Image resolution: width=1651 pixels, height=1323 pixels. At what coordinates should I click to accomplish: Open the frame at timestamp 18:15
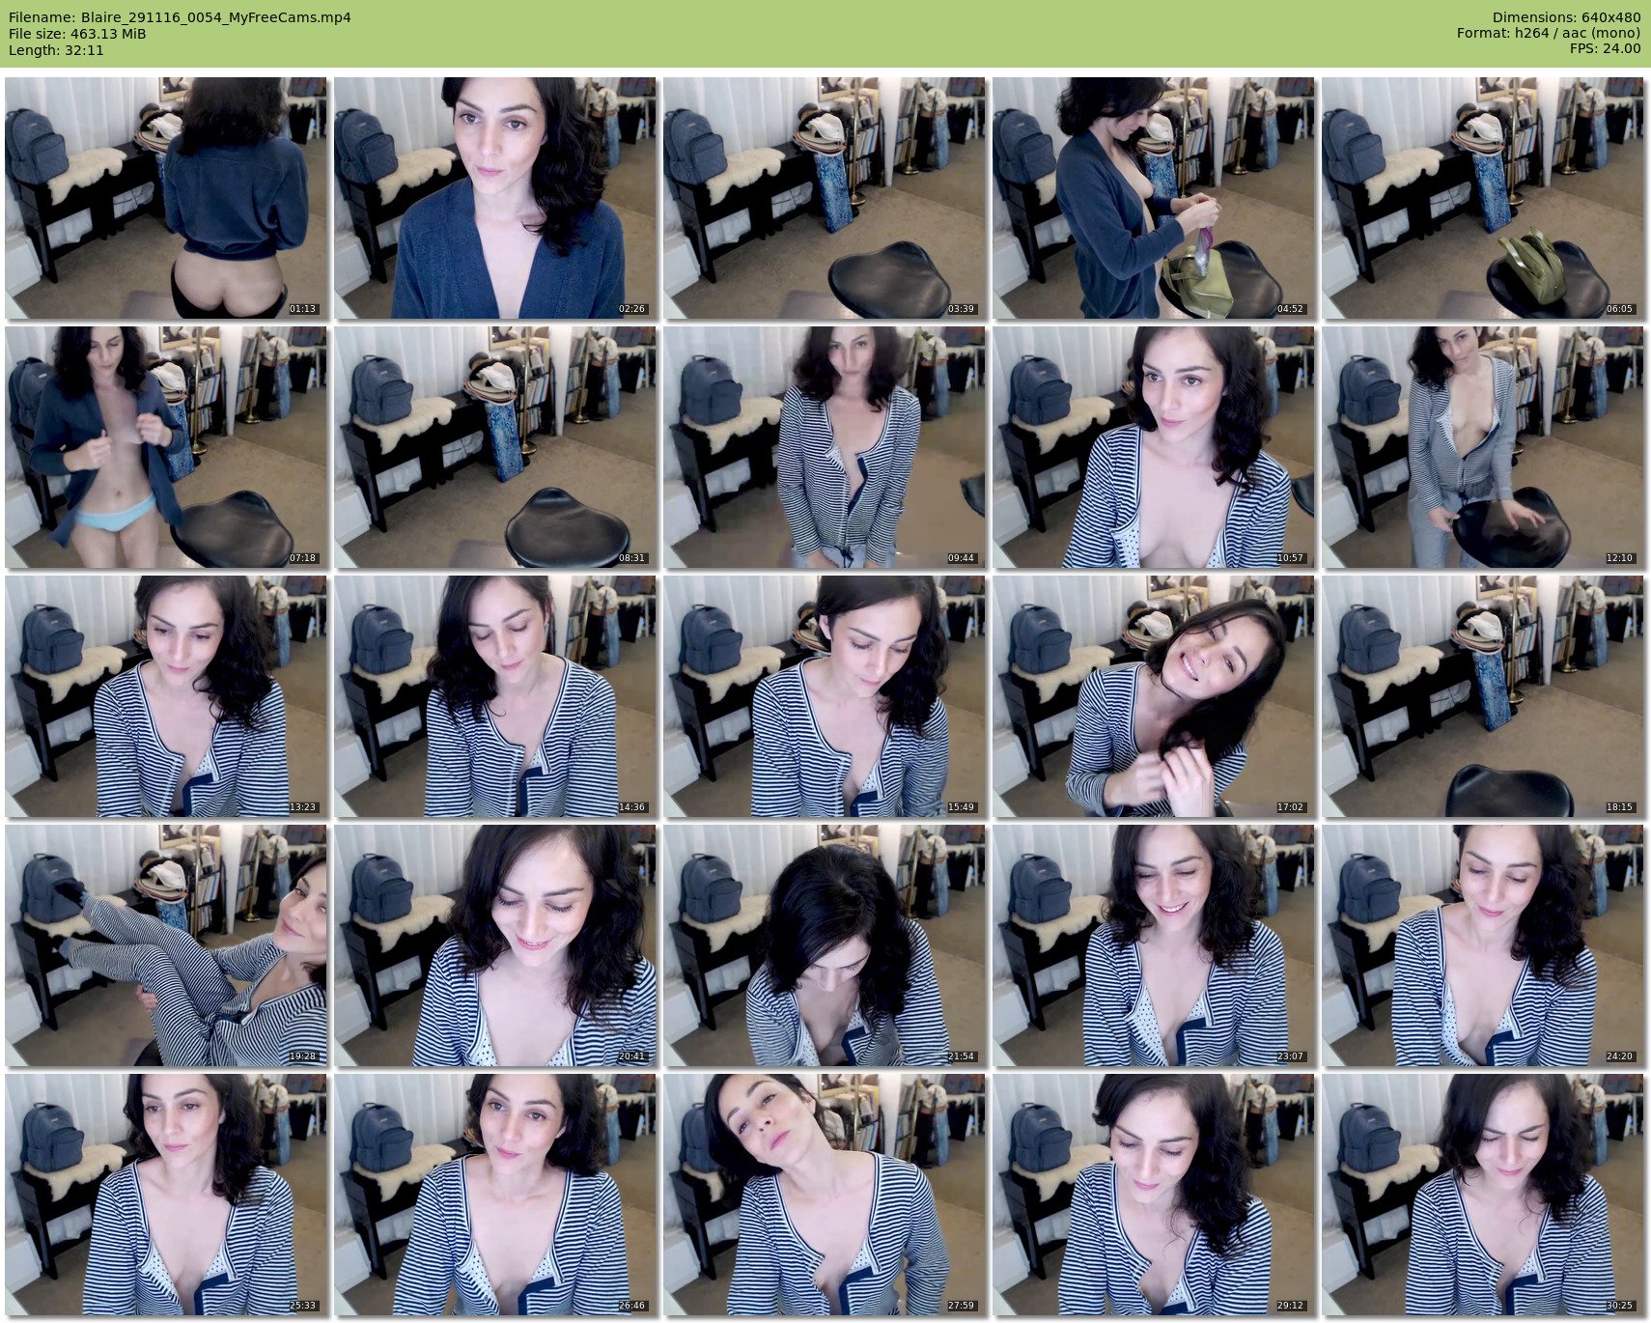click(x=1483, y=696)
